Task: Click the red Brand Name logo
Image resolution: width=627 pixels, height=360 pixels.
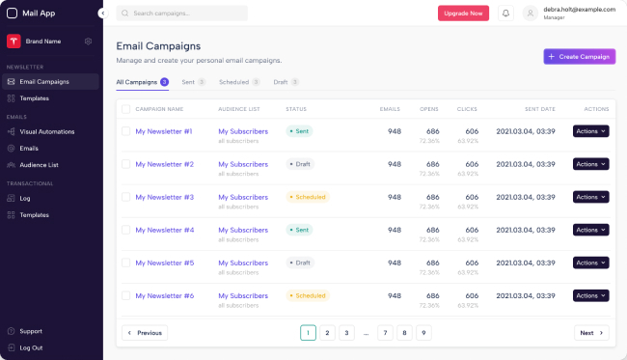Action: [x=14, y=42]
